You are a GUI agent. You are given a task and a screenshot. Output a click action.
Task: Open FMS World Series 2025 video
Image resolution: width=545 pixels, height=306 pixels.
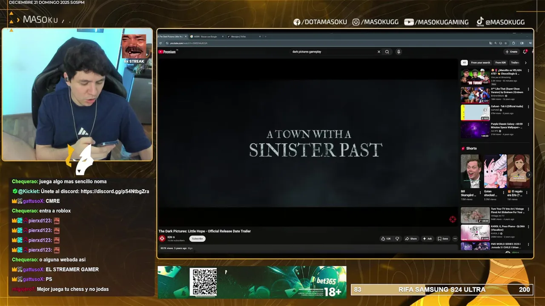pyautogui.click(x=475, y=246)
